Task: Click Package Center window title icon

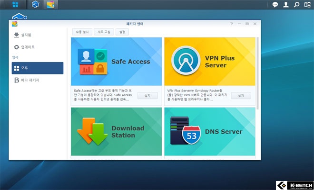Action: point(15,24)
